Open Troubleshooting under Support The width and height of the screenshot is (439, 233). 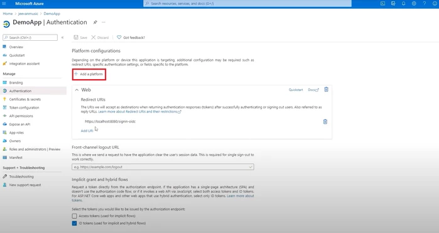point(21,176)
